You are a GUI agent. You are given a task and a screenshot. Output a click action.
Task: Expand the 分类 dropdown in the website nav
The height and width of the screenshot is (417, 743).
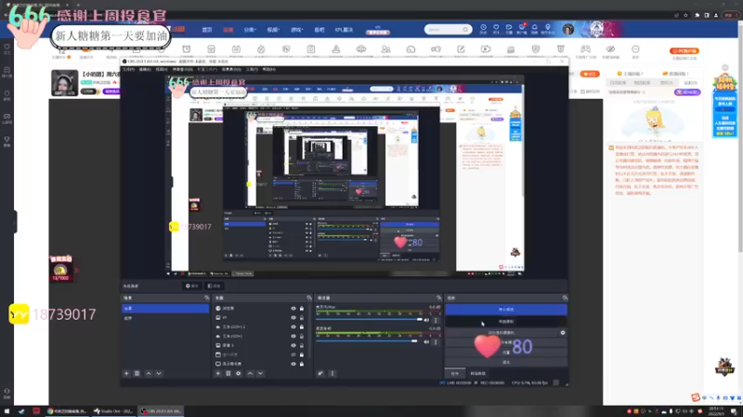coord(250,30)
